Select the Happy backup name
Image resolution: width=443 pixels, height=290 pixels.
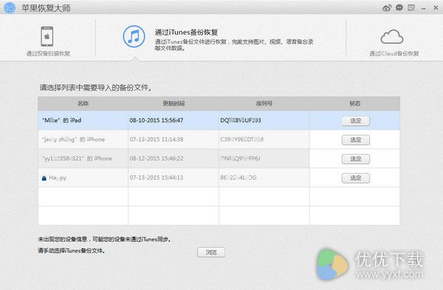(58, 178)
